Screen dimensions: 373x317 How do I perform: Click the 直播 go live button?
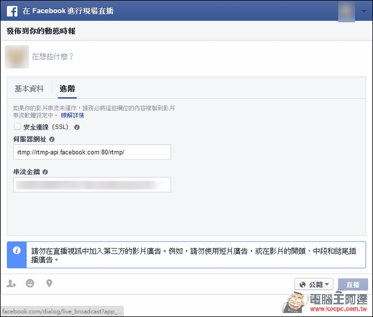click(353, 284)
